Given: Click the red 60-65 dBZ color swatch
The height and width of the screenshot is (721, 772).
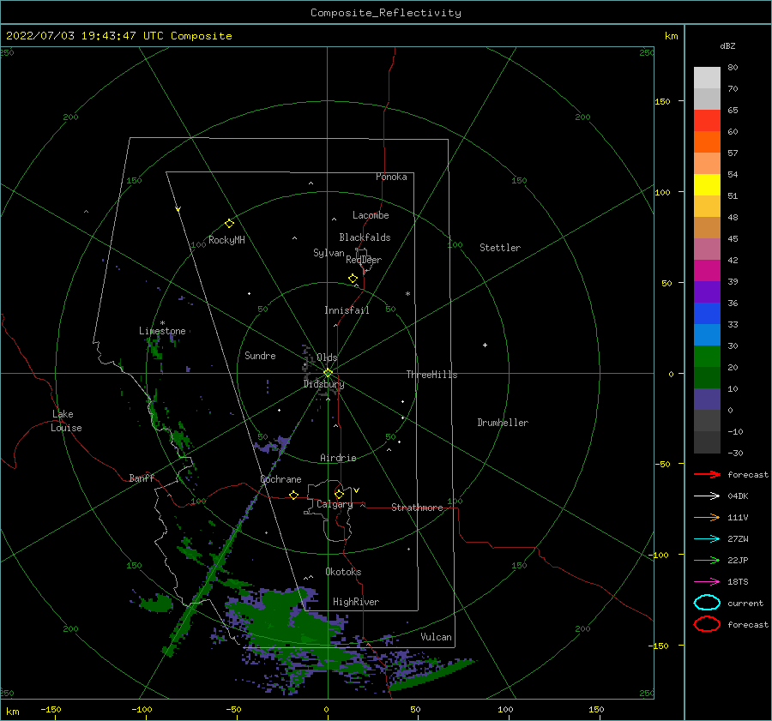Looking at the screenshot, I should (x=707, y=121).
